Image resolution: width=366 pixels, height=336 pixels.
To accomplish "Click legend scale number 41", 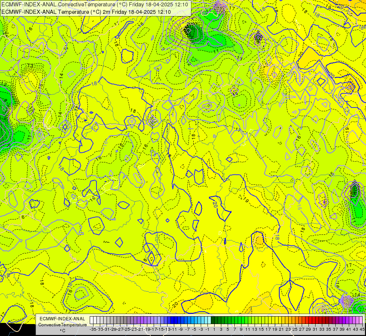I will 349,329.
